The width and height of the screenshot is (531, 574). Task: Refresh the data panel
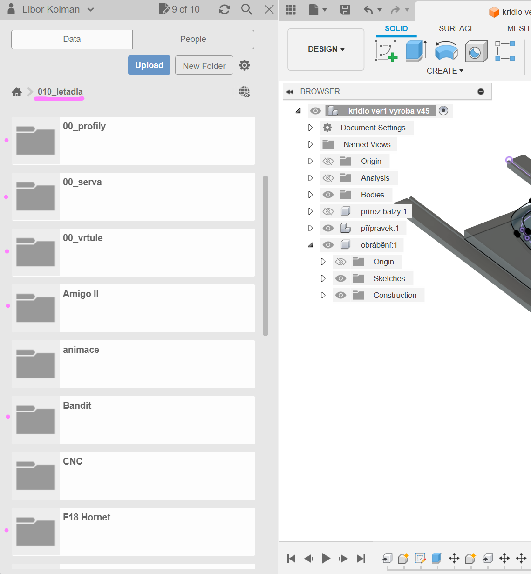(x=225, y=9)
